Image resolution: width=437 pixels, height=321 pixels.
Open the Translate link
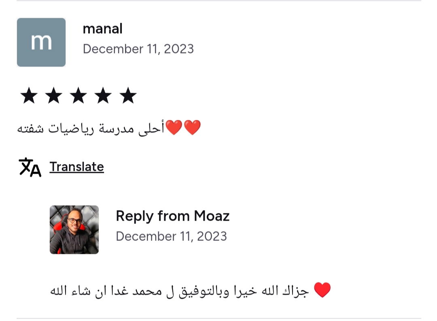pos(76,167)
